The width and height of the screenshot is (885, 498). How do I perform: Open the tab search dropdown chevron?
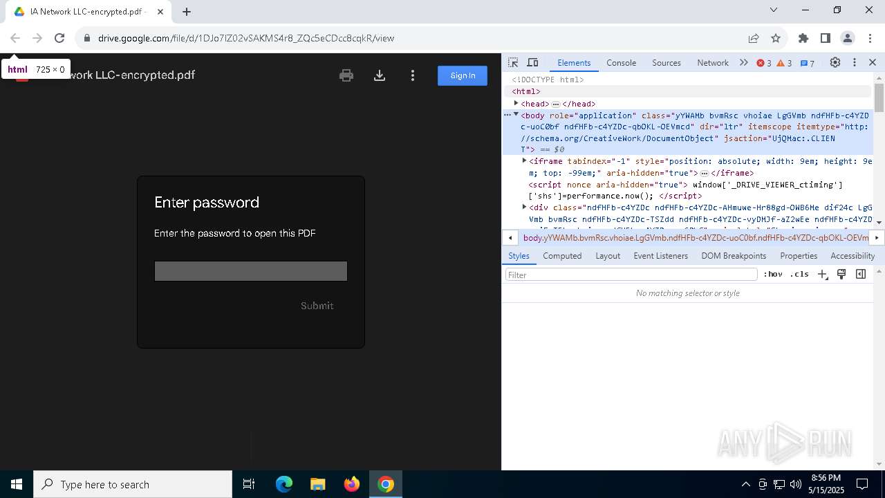click(x=774, y=10)
